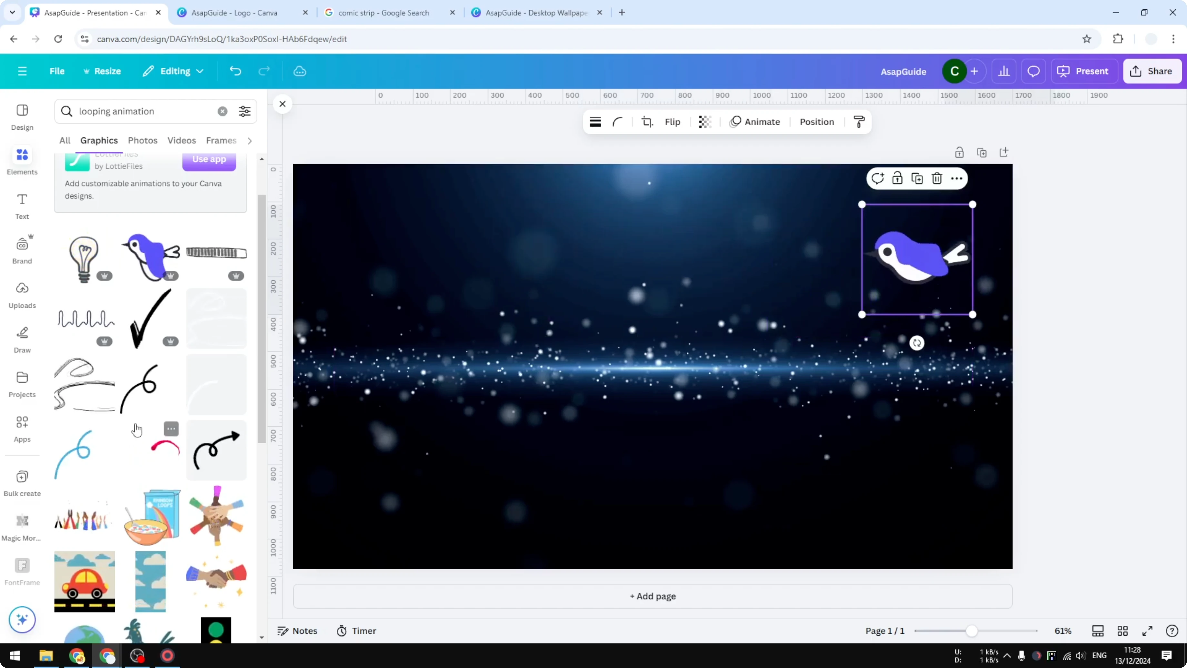1187x668 pixels.
Task: Switch to the Photos tab
Action: [142, 140]
